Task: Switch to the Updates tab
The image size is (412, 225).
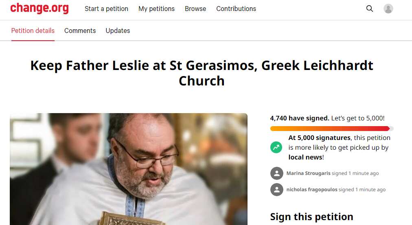Action: 118,31
